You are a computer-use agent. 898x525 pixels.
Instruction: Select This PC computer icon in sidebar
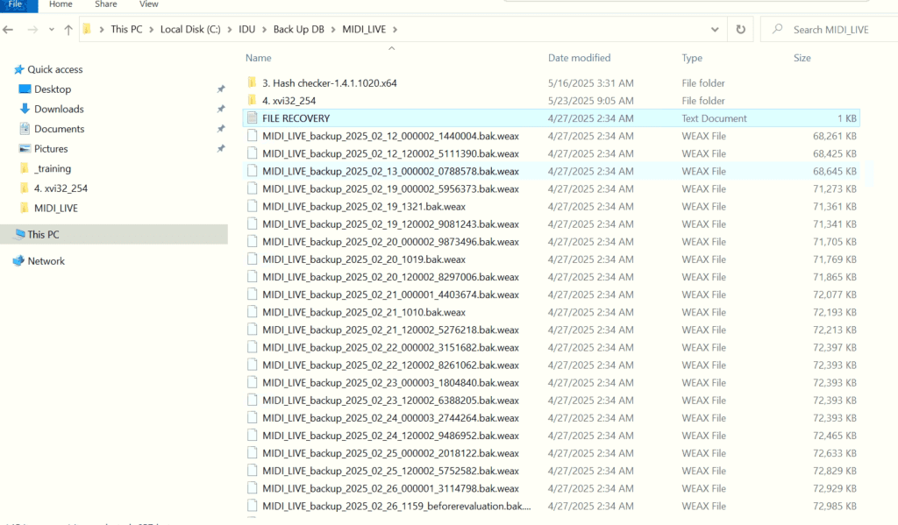coord(20,234)
